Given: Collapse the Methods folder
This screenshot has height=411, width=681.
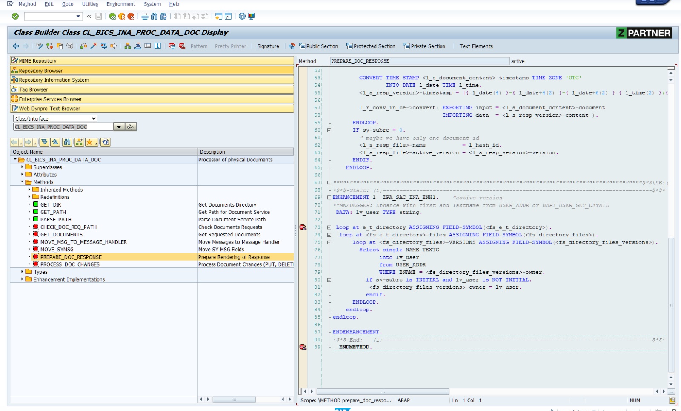Looking at the screenshot, I should click(x=22, y=182).
